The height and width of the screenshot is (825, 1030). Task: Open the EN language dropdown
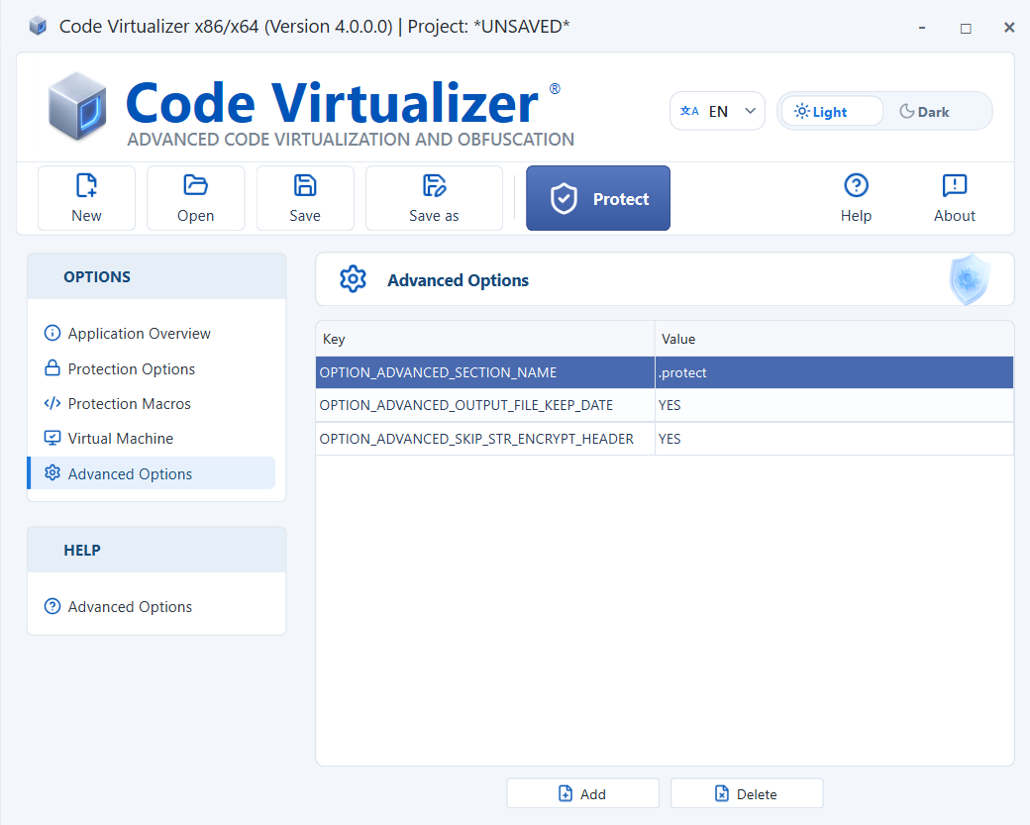tap(717, 111)
